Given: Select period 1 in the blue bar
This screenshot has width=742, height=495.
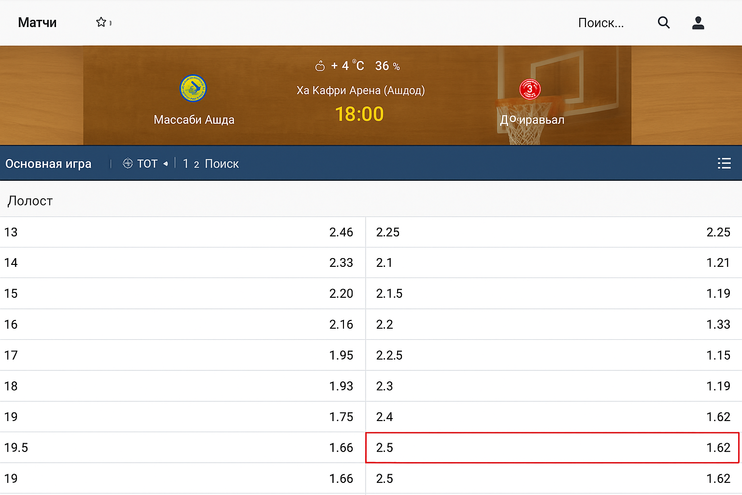Looking at the screenshot, I should pos(186,163).
